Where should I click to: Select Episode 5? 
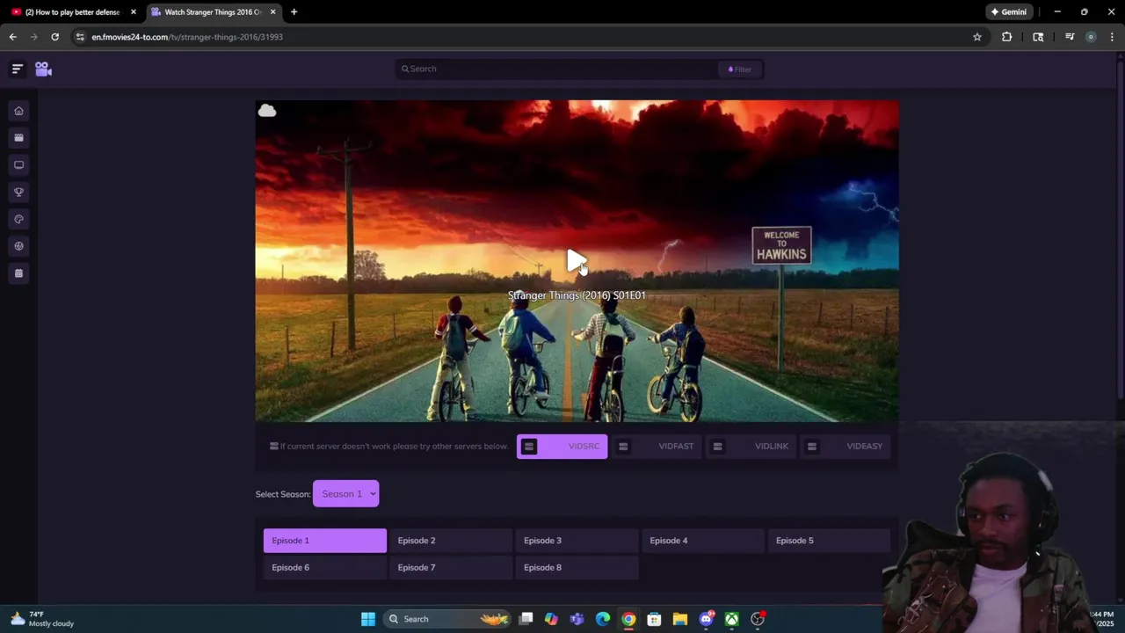tap(829, 541)
